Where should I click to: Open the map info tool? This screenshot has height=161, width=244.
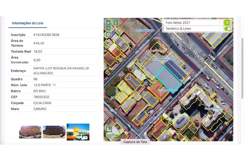[116, 23]
